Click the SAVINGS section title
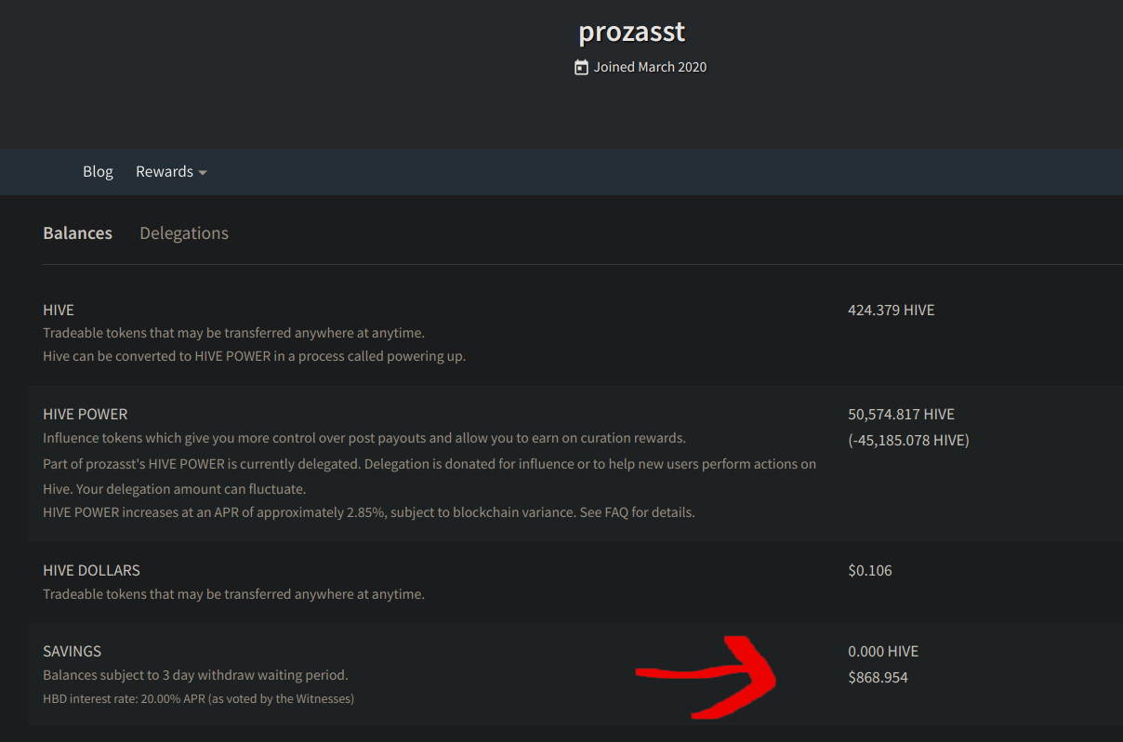Viewport: 1123px width, 742px height. coord(72,651)
